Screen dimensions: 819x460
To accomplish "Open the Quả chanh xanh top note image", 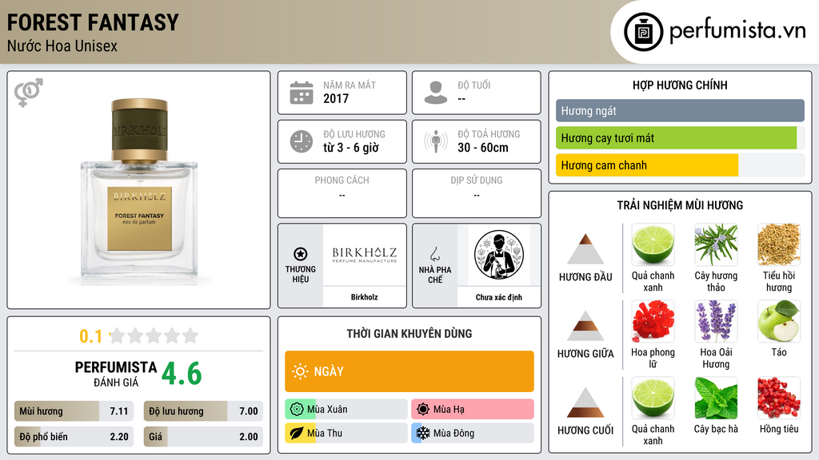I will (x=653, y=244).
